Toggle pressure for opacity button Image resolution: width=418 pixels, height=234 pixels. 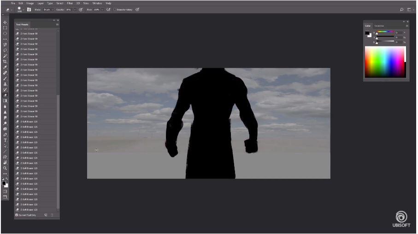[81, 9]
